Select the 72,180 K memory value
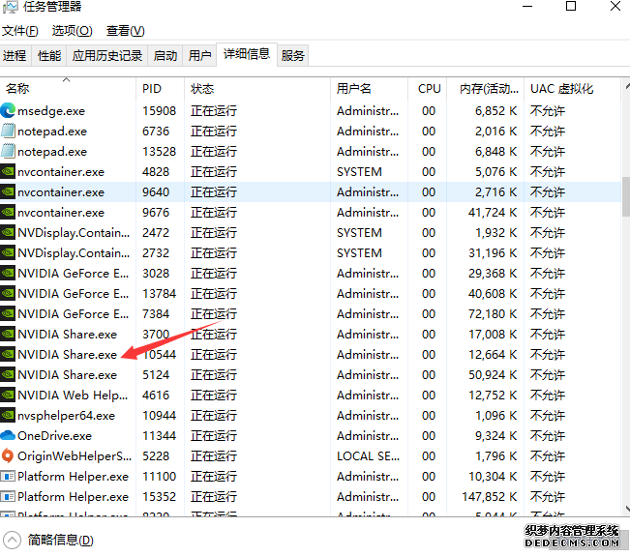Screen dimensions: 630x557 tap(493, 313)
